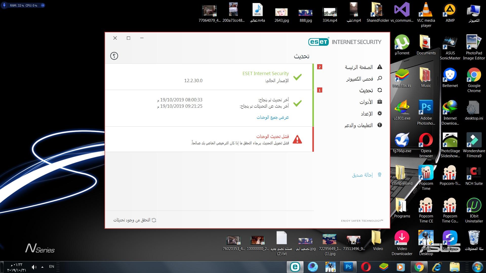This screenshot has height=273, width=486.
Task: Click the red badge 1 next to update
Action: click(x=320, y=90)
